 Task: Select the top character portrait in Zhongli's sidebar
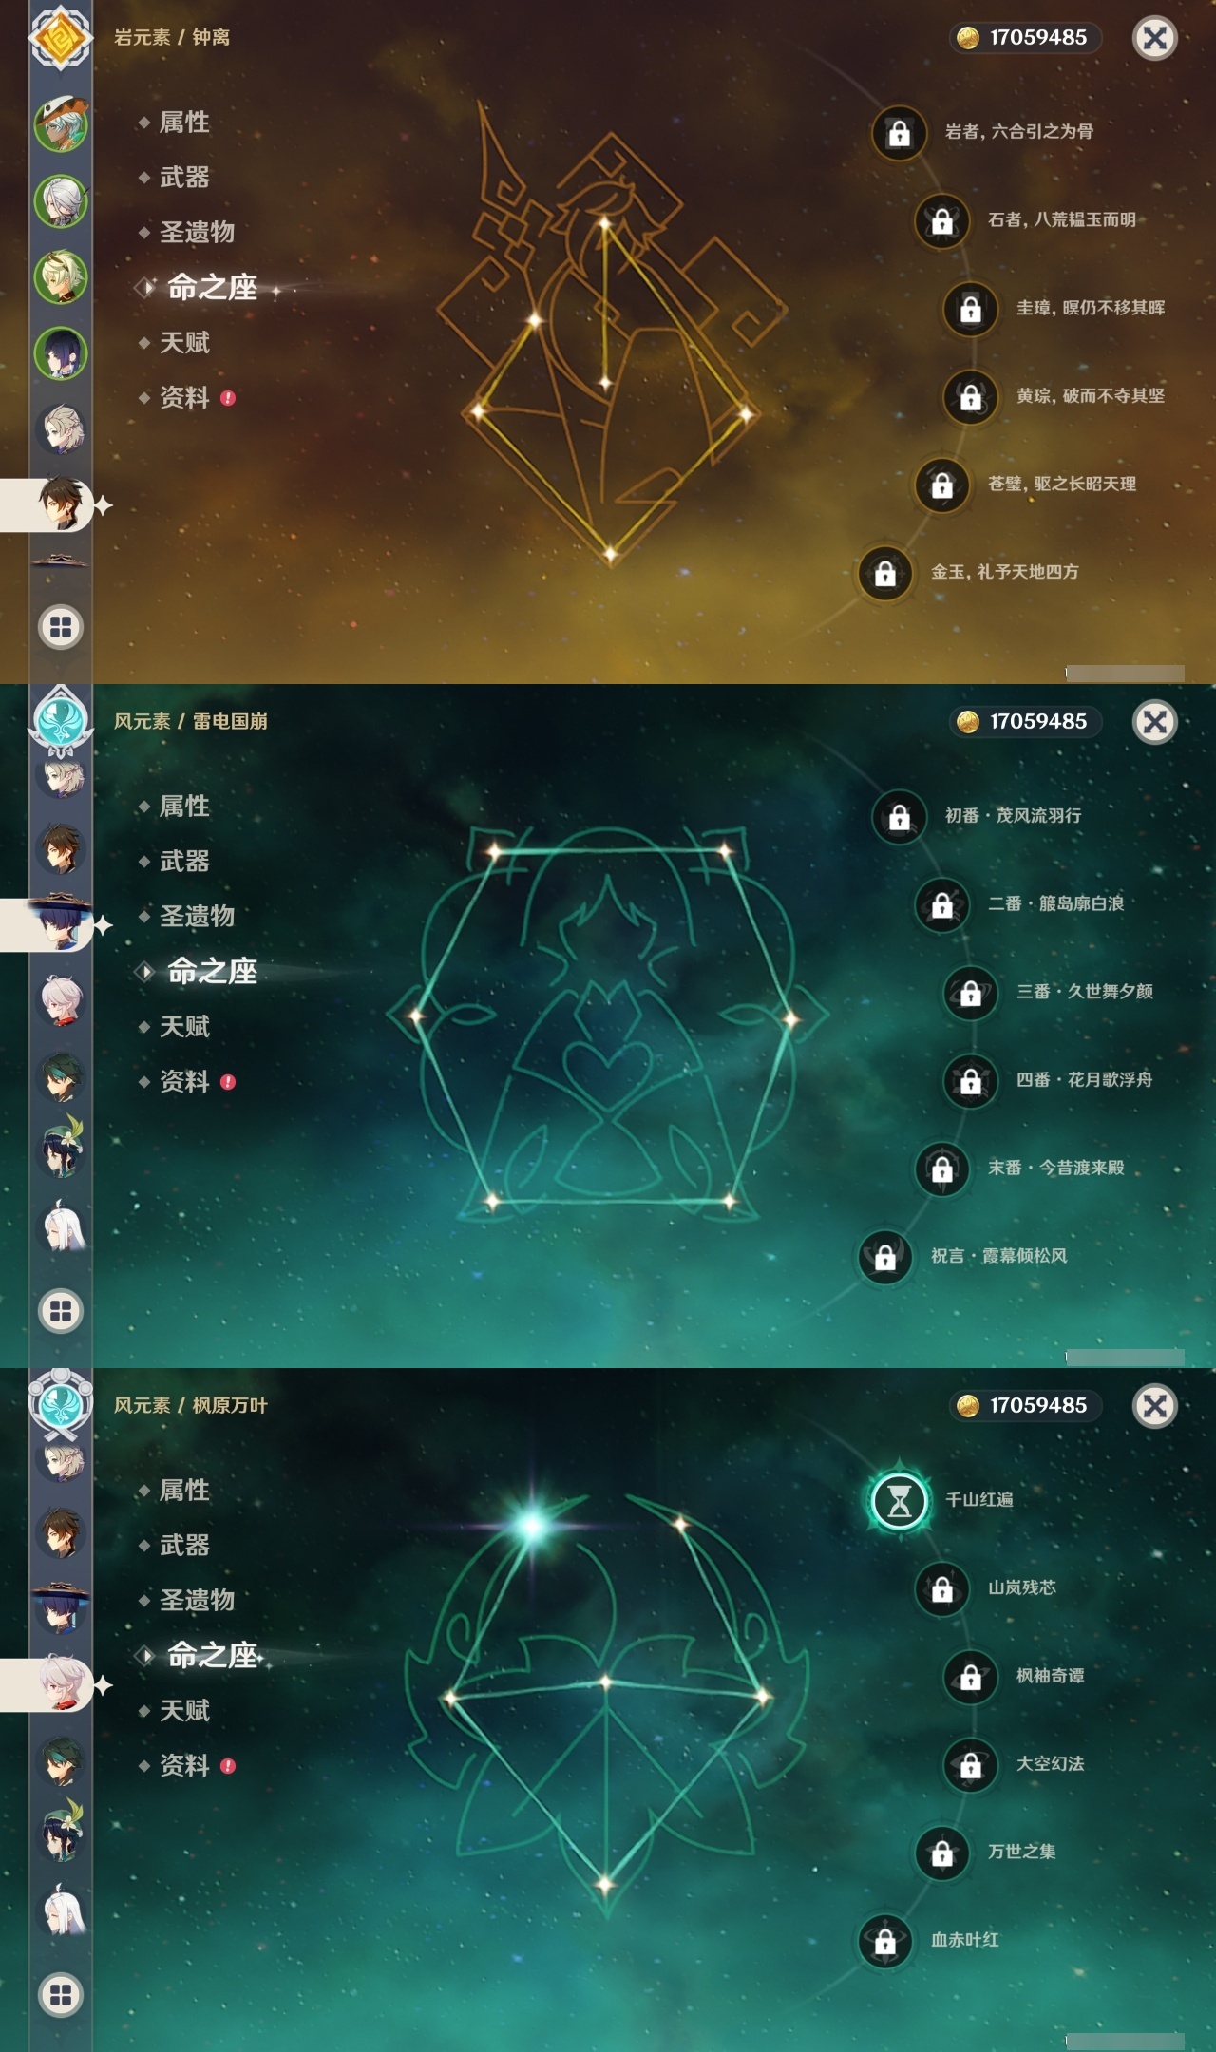tap(62, 123)
